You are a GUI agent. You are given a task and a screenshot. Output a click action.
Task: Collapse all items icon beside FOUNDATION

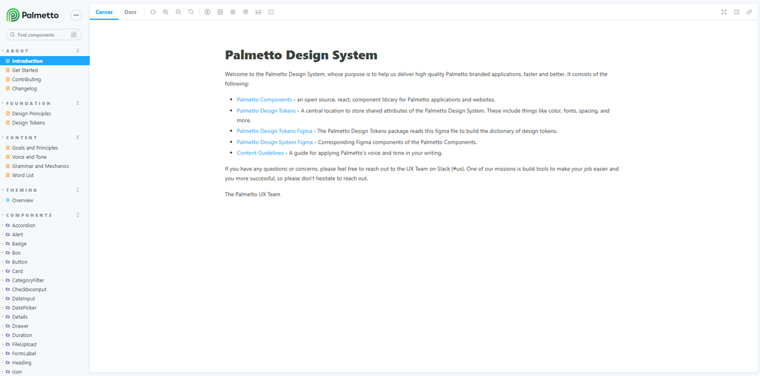(x=78, y=103)
